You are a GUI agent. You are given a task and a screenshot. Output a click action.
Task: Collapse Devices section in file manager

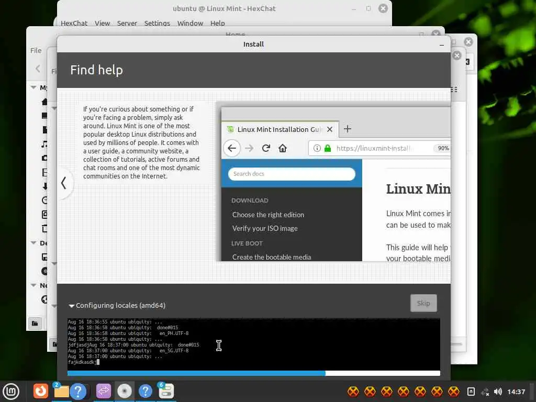33,243
